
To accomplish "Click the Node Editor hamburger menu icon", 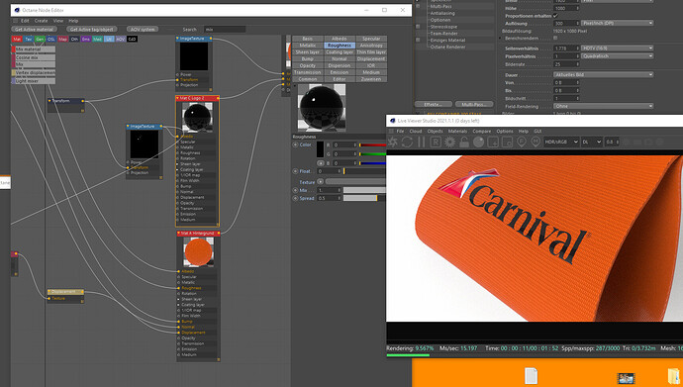I will [16, 21].
